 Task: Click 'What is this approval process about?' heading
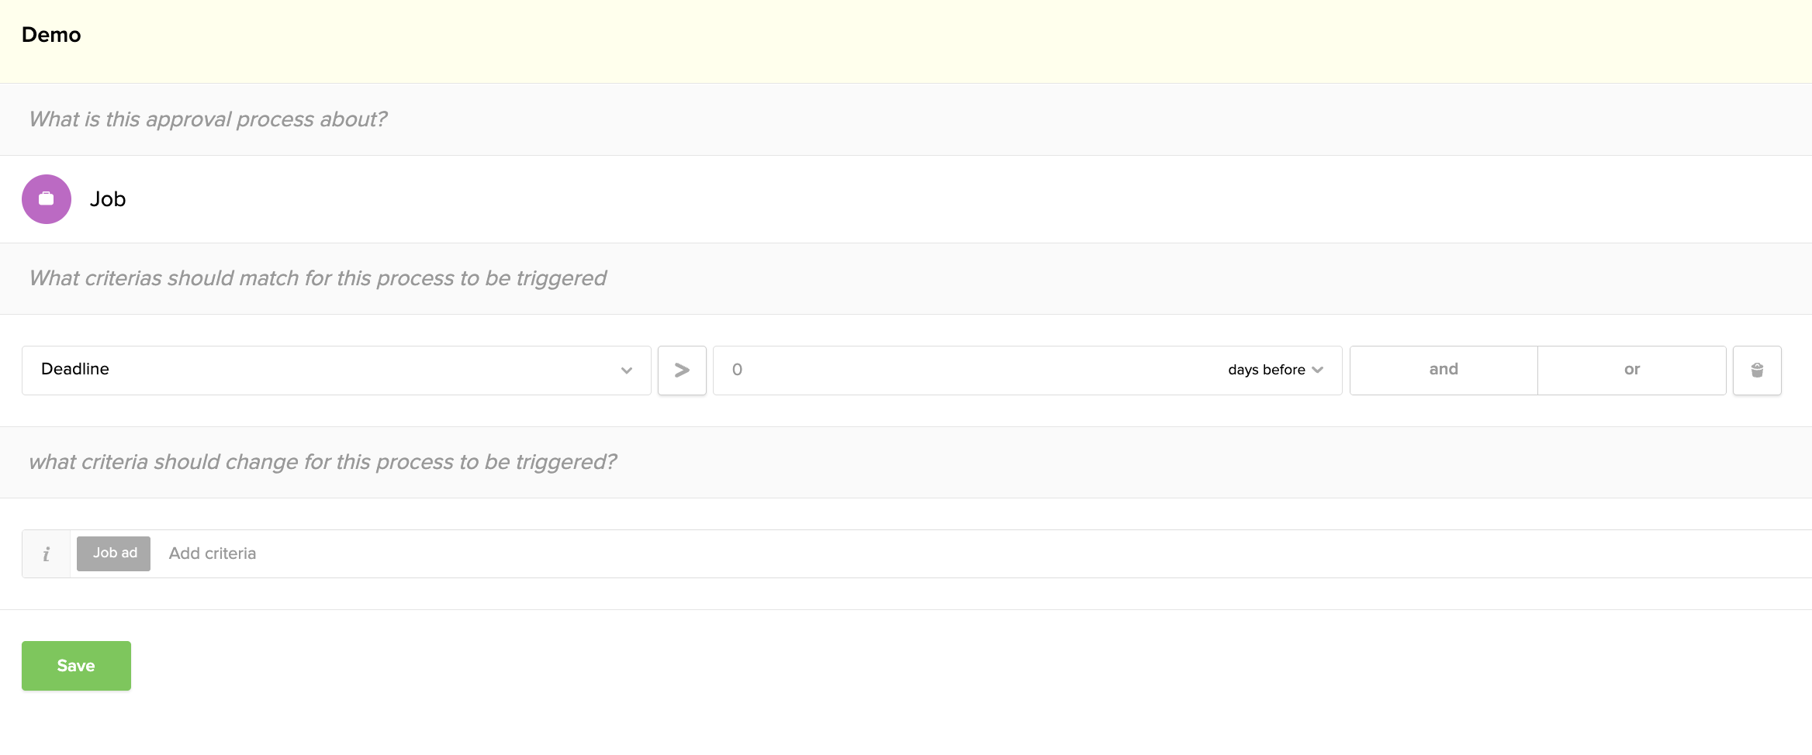click(208, 119)
